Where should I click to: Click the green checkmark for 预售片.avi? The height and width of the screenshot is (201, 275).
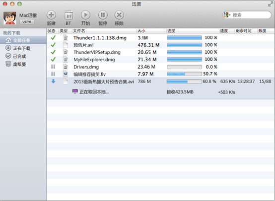pyautogui.click(x=53, y=45)
